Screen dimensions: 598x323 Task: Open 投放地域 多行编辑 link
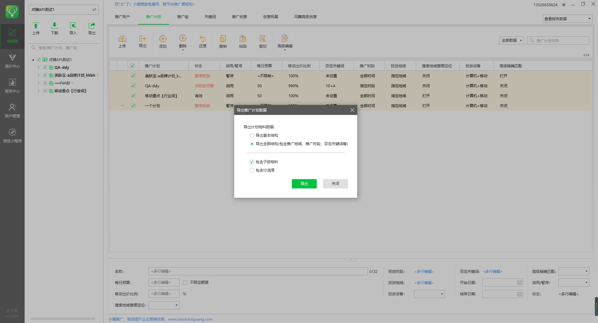pyautogui.click(x=424, y=283)
